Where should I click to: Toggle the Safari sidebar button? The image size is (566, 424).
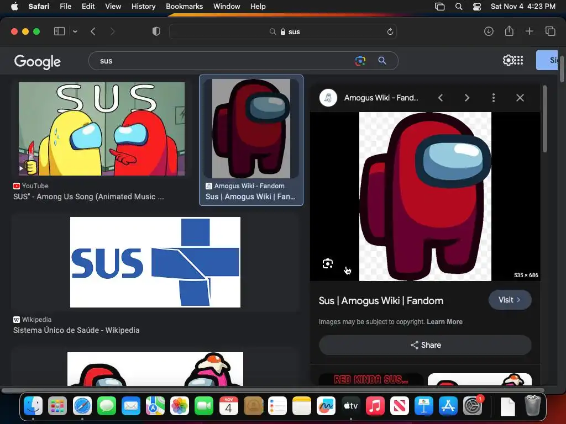59,31
